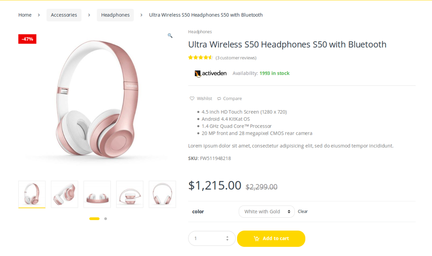Image resolution: width=432 pixels, height=256 pixels.
Task: Select the first headphone thumbnail
Action: click(32, 194)
